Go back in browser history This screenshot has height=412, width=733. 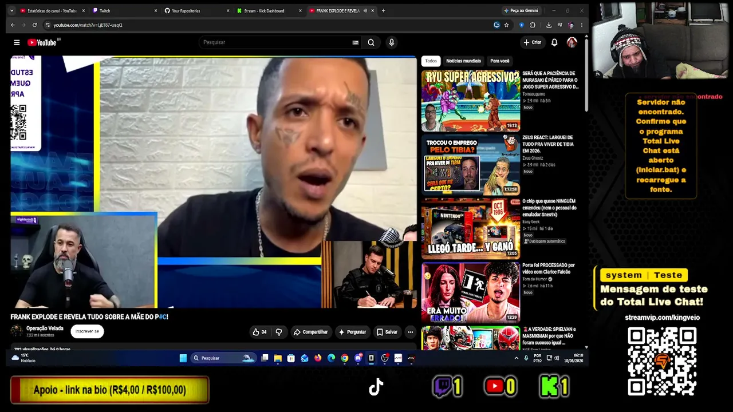pos(13,25)
